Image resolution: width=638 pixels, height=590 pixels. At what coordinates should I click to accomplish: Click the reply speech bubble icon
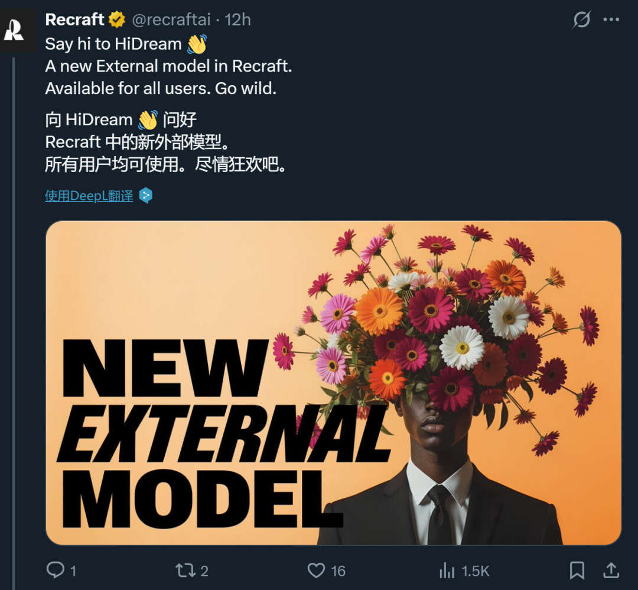click(55, 570)
